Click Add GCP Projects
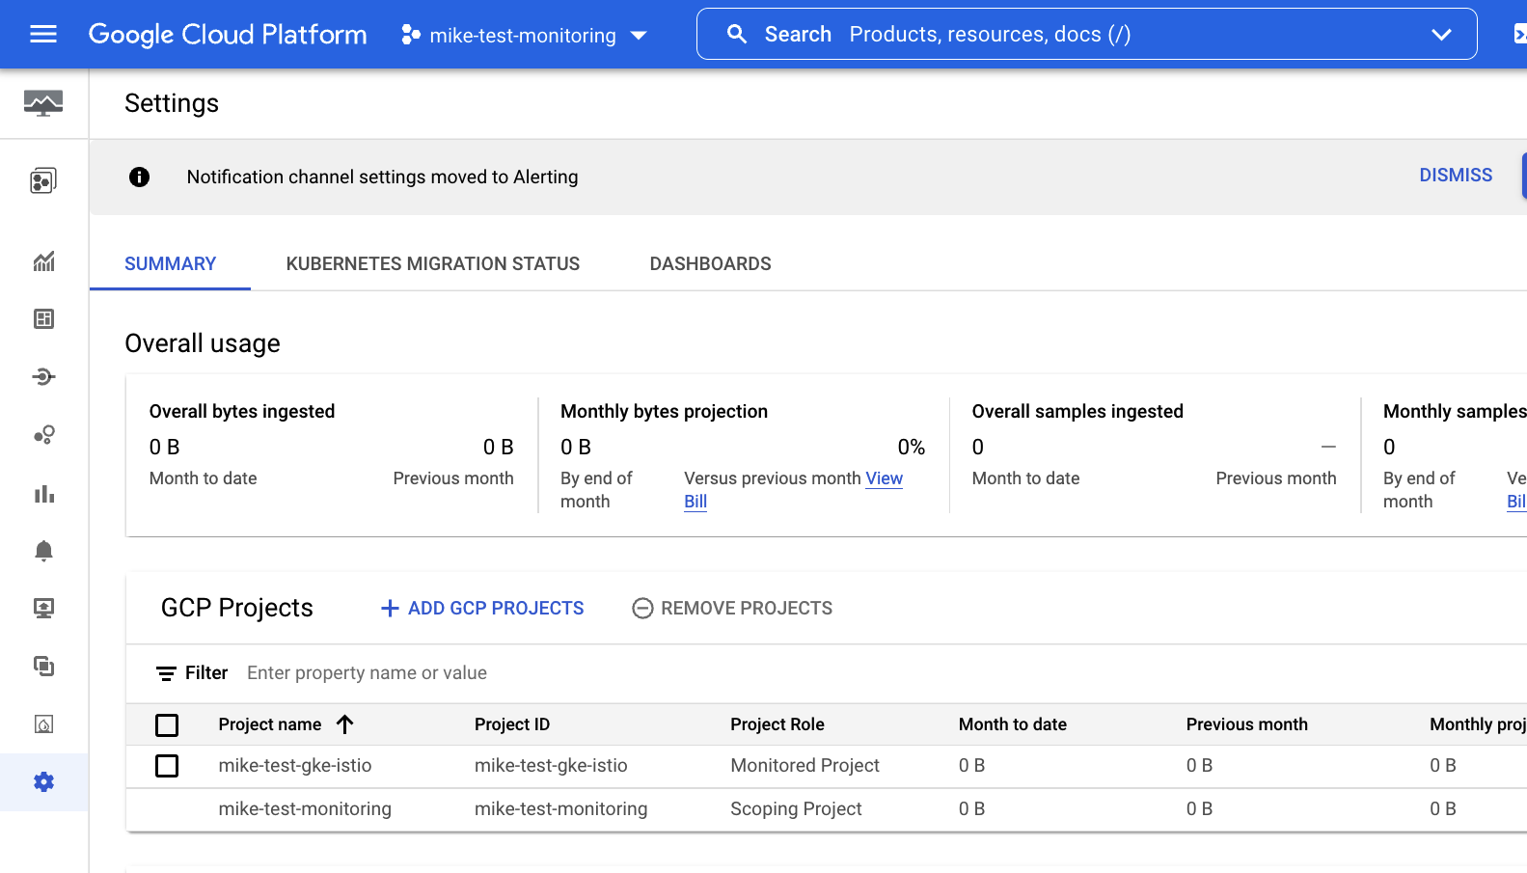This screenshot has width=1527, height=873. pyautogui.click(x=482, y=609)
